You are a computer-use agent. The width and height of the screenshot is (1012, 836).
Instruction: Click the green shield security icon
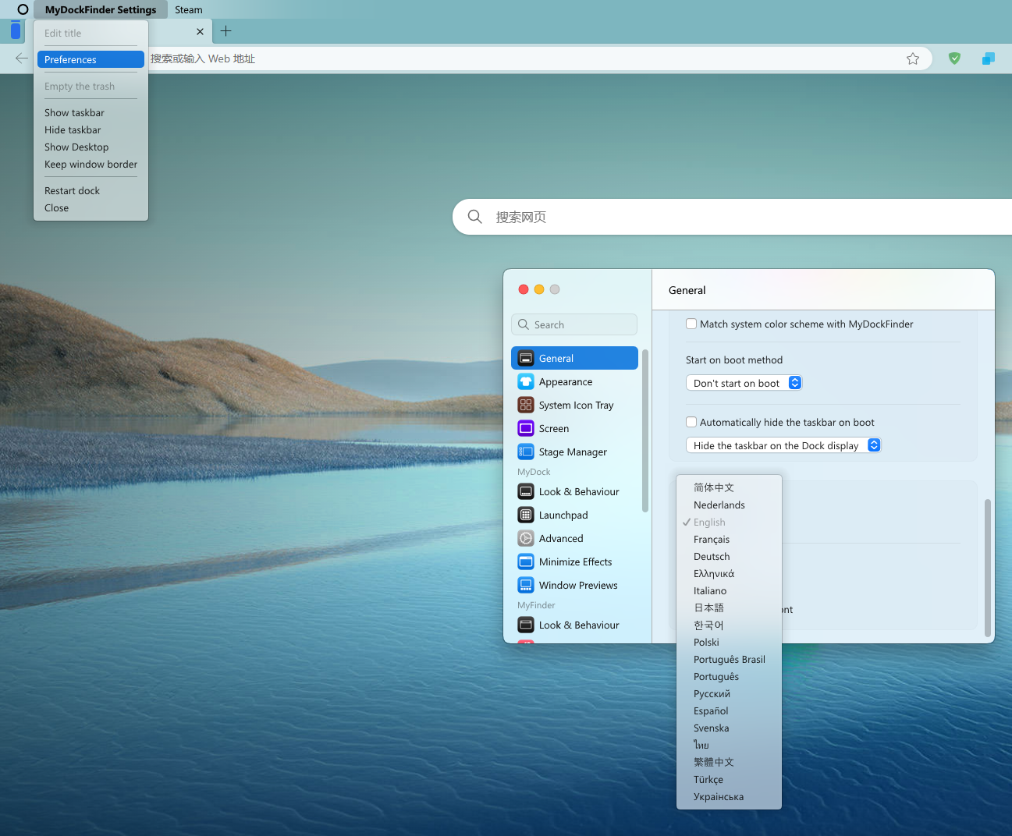(954, 58)
